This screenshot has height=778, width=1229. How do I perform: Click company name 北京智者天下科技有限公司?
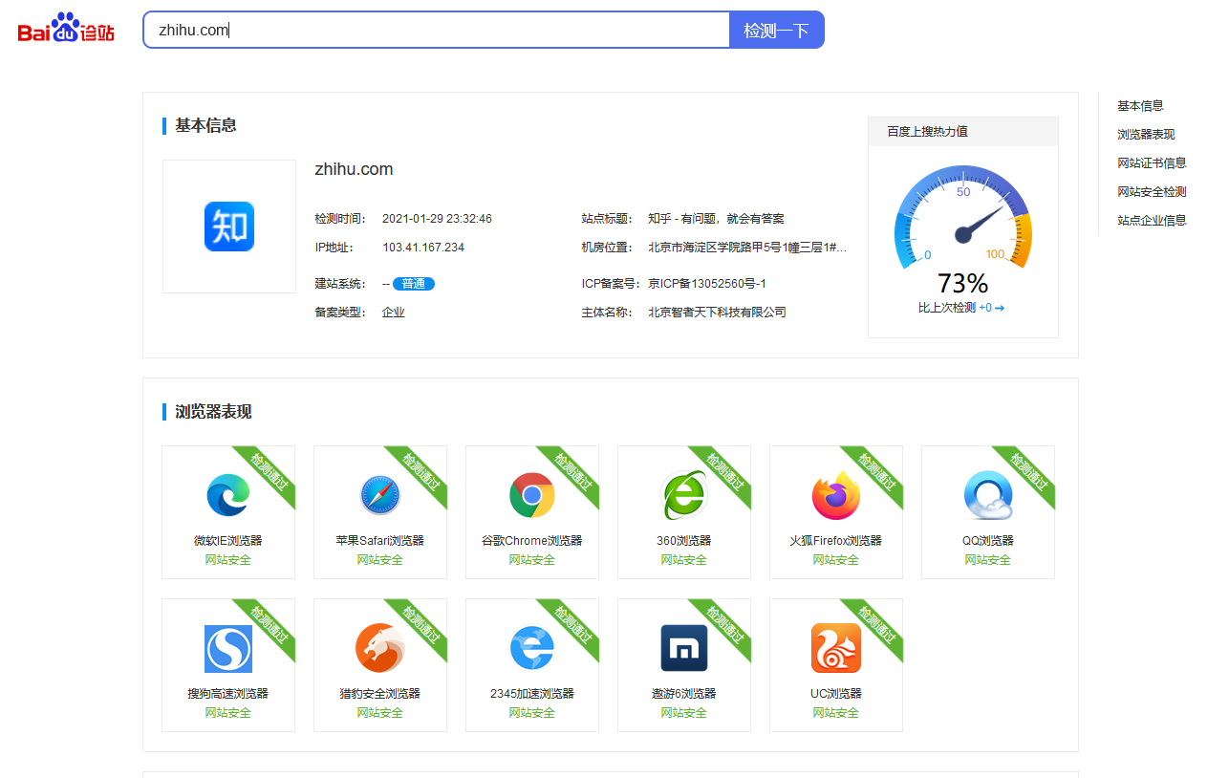tap(717, 313)
